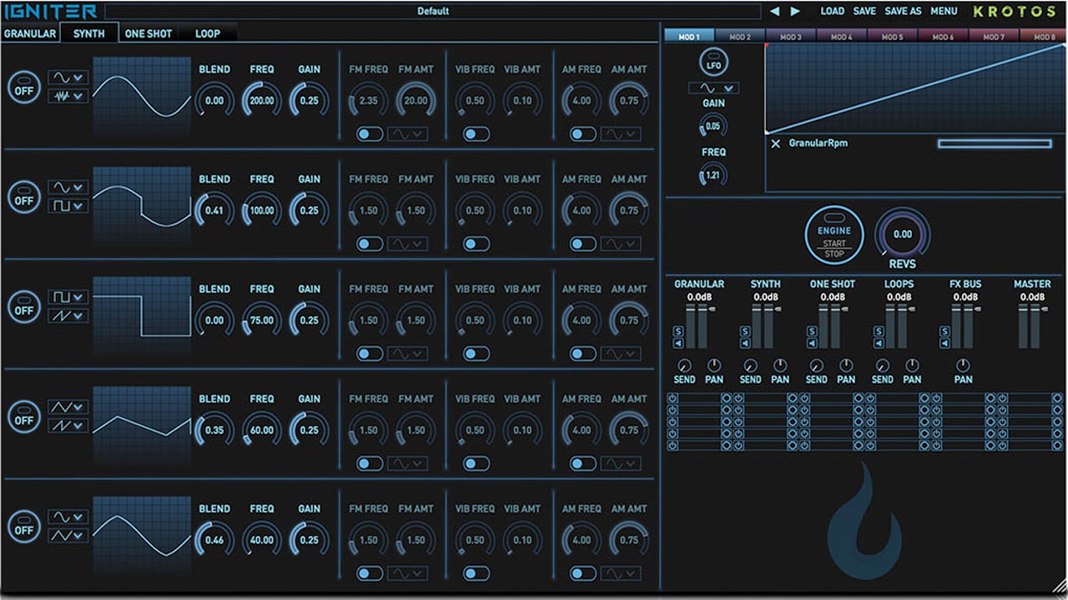Open FM waveform dropdown on first row
This screenshot has width=1068, height=600.
pos(407,133)
